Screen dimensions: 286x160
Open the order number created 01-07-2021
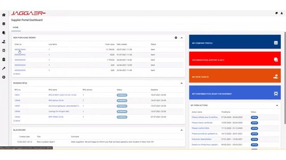point(20,55)
